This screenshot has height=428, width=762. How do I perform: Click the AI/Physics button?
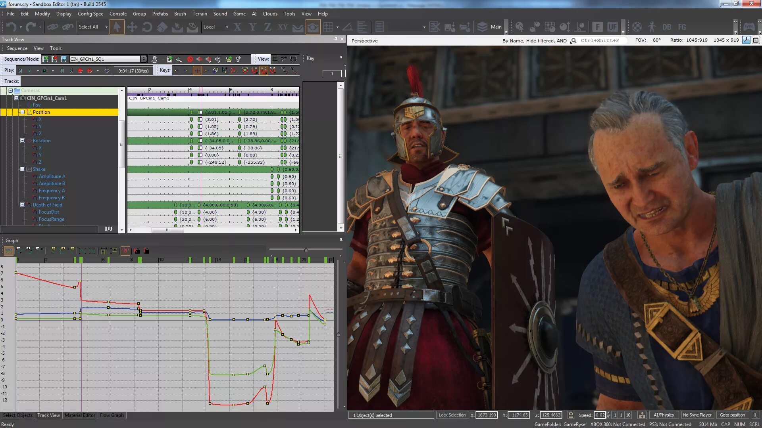[x=664, y=415]
